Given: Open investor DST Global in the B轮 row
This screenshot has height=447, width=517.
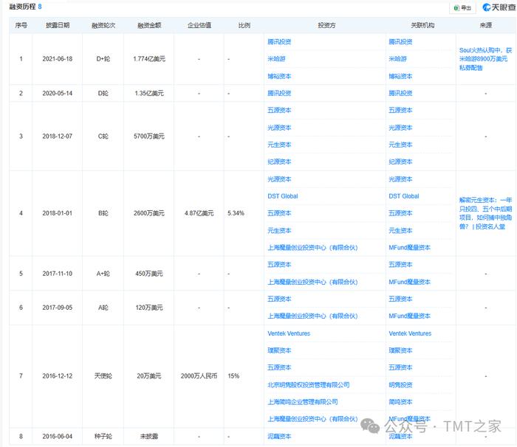Looking at the screenshot, I should pyautogui.click(x=283, y=196).
